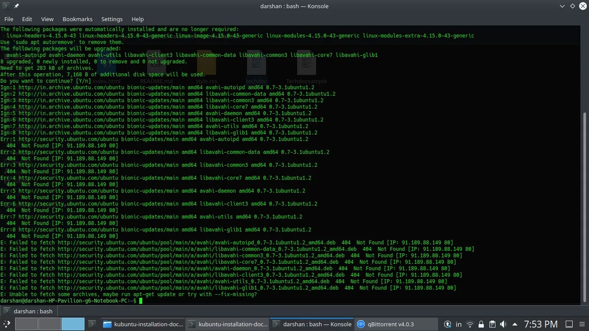Click the Ign:5 avahi-daemon line

156,113
